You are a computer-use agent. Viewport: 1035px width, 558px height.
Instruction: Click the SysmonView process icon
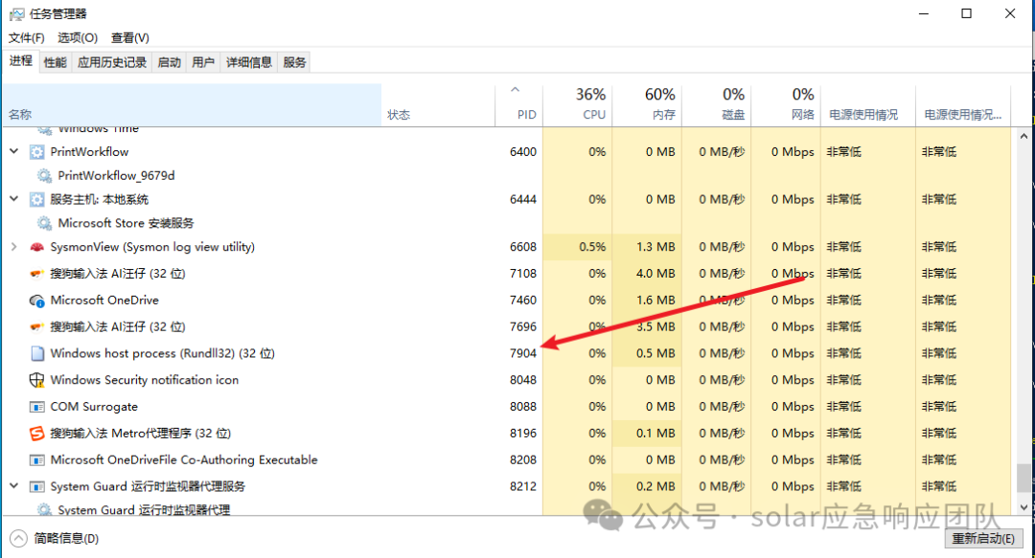pos(37,247)
